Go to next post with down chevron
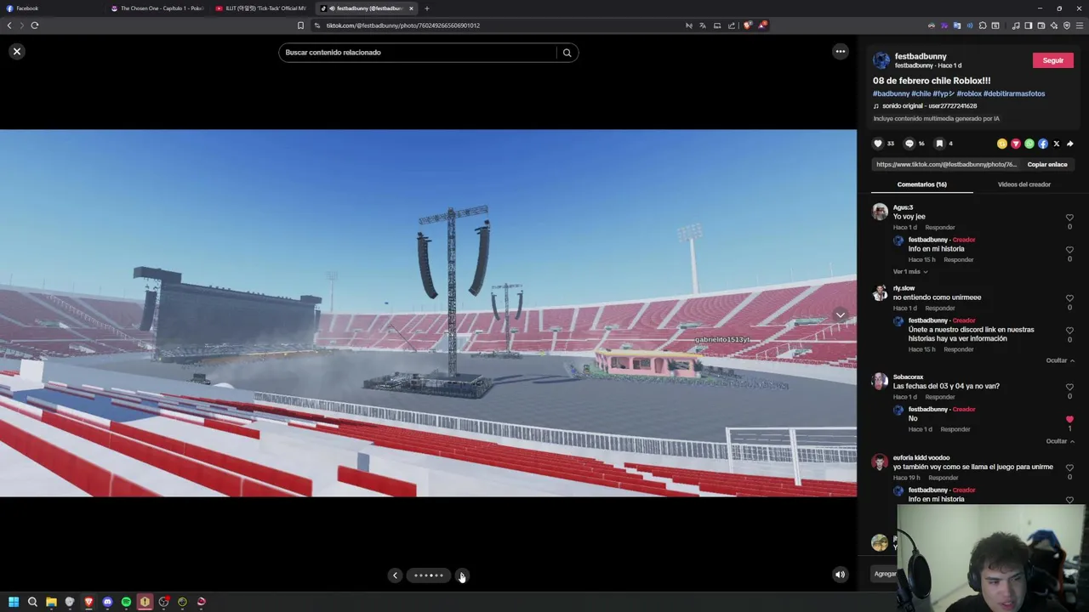The height and width of the screenshot is (612, 1089). [840, 315]
